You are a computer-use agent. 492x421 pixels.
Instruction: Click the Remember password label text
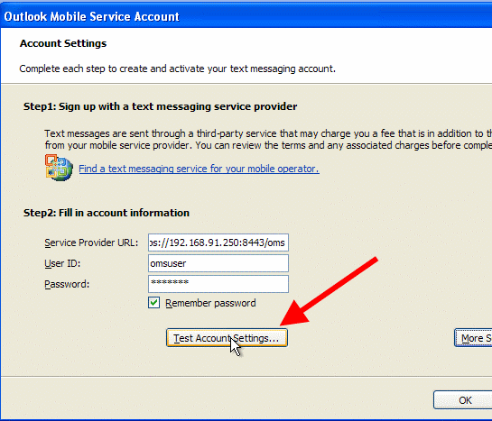pos(210,303)
